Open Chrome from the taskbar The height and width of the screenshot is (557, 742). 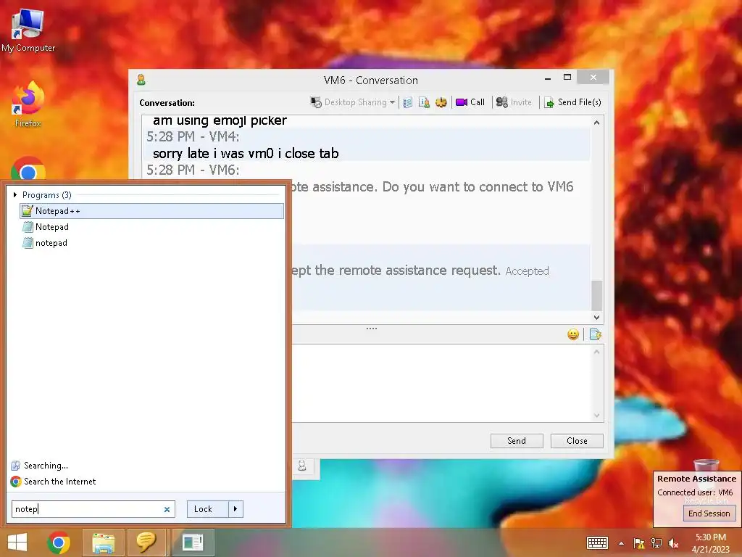tap(59, 542)
